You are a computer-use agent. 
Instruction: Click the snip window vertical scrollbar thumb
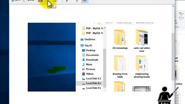(173, 57)
